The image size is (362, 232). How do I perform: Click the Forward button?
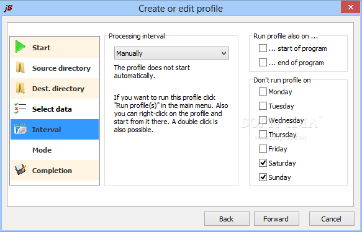tap(276, 218)
